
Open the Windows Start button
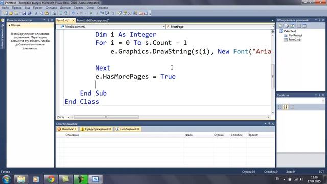(7, 179)
